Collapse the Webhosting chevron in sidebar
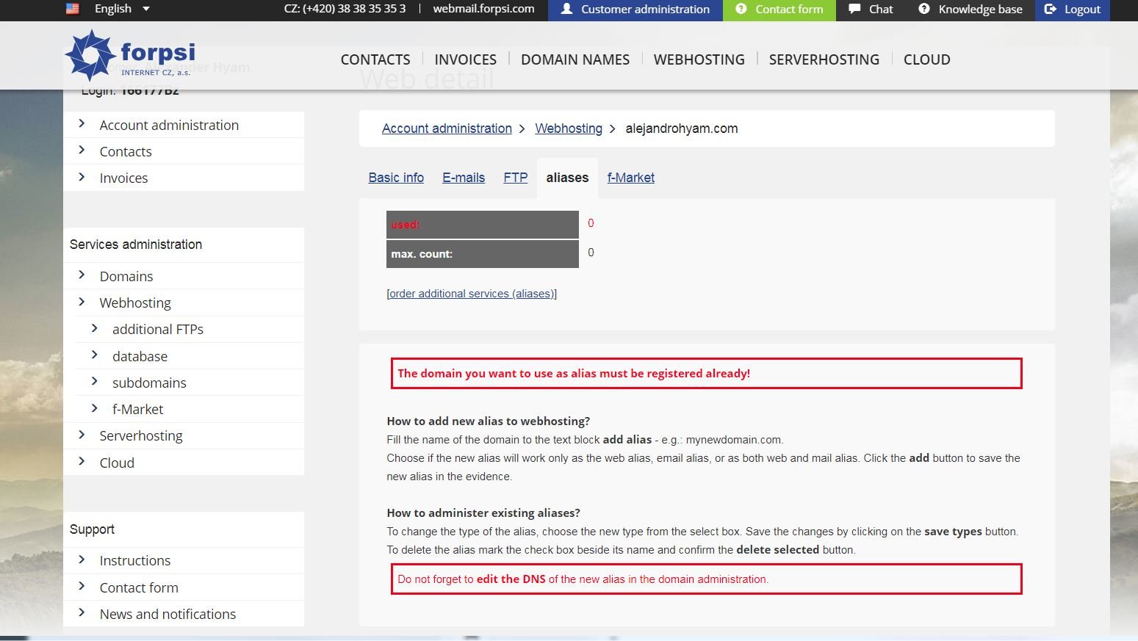The height and width of the screenshot is (641, 1138). point(82,302)
